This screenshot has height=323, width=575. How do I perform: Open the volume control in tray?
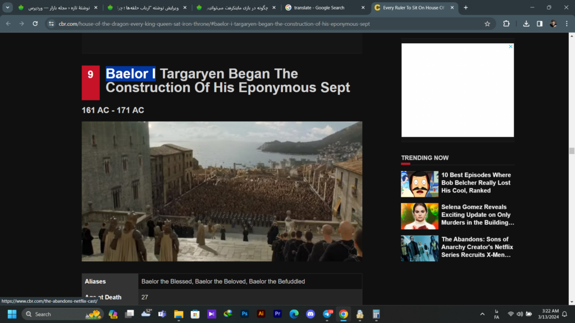519,314
